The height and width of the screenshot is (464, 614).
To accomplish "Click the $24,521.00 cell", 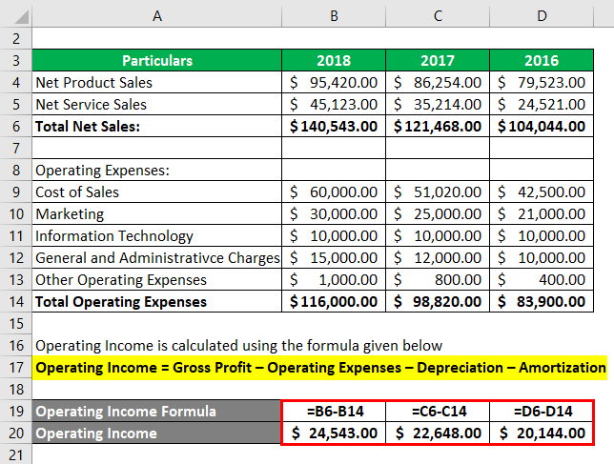I will pos(542,104).
